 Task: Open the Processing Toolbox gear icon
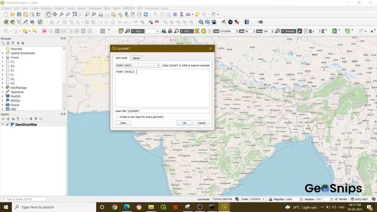point(175,14)
